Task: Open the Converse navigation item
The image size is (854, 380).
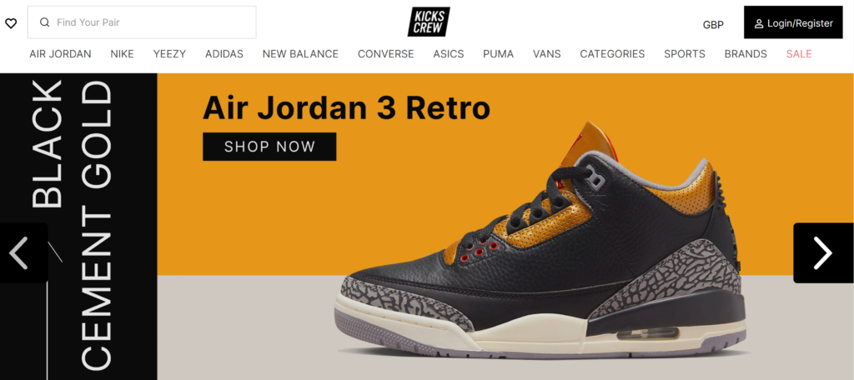Action: [x=385, y=54]
